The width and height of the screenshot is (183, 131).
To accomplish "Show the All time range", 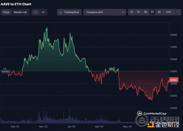I will pyautogui.click(x=159, y=12).
